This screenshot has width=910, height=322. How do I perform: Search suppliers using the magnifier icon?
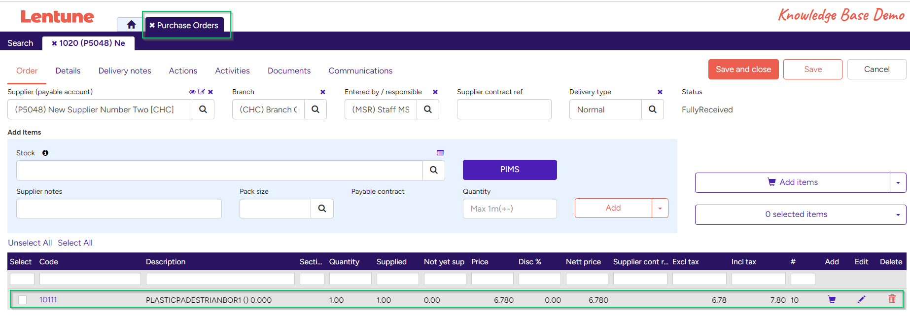tap(203, 109)
